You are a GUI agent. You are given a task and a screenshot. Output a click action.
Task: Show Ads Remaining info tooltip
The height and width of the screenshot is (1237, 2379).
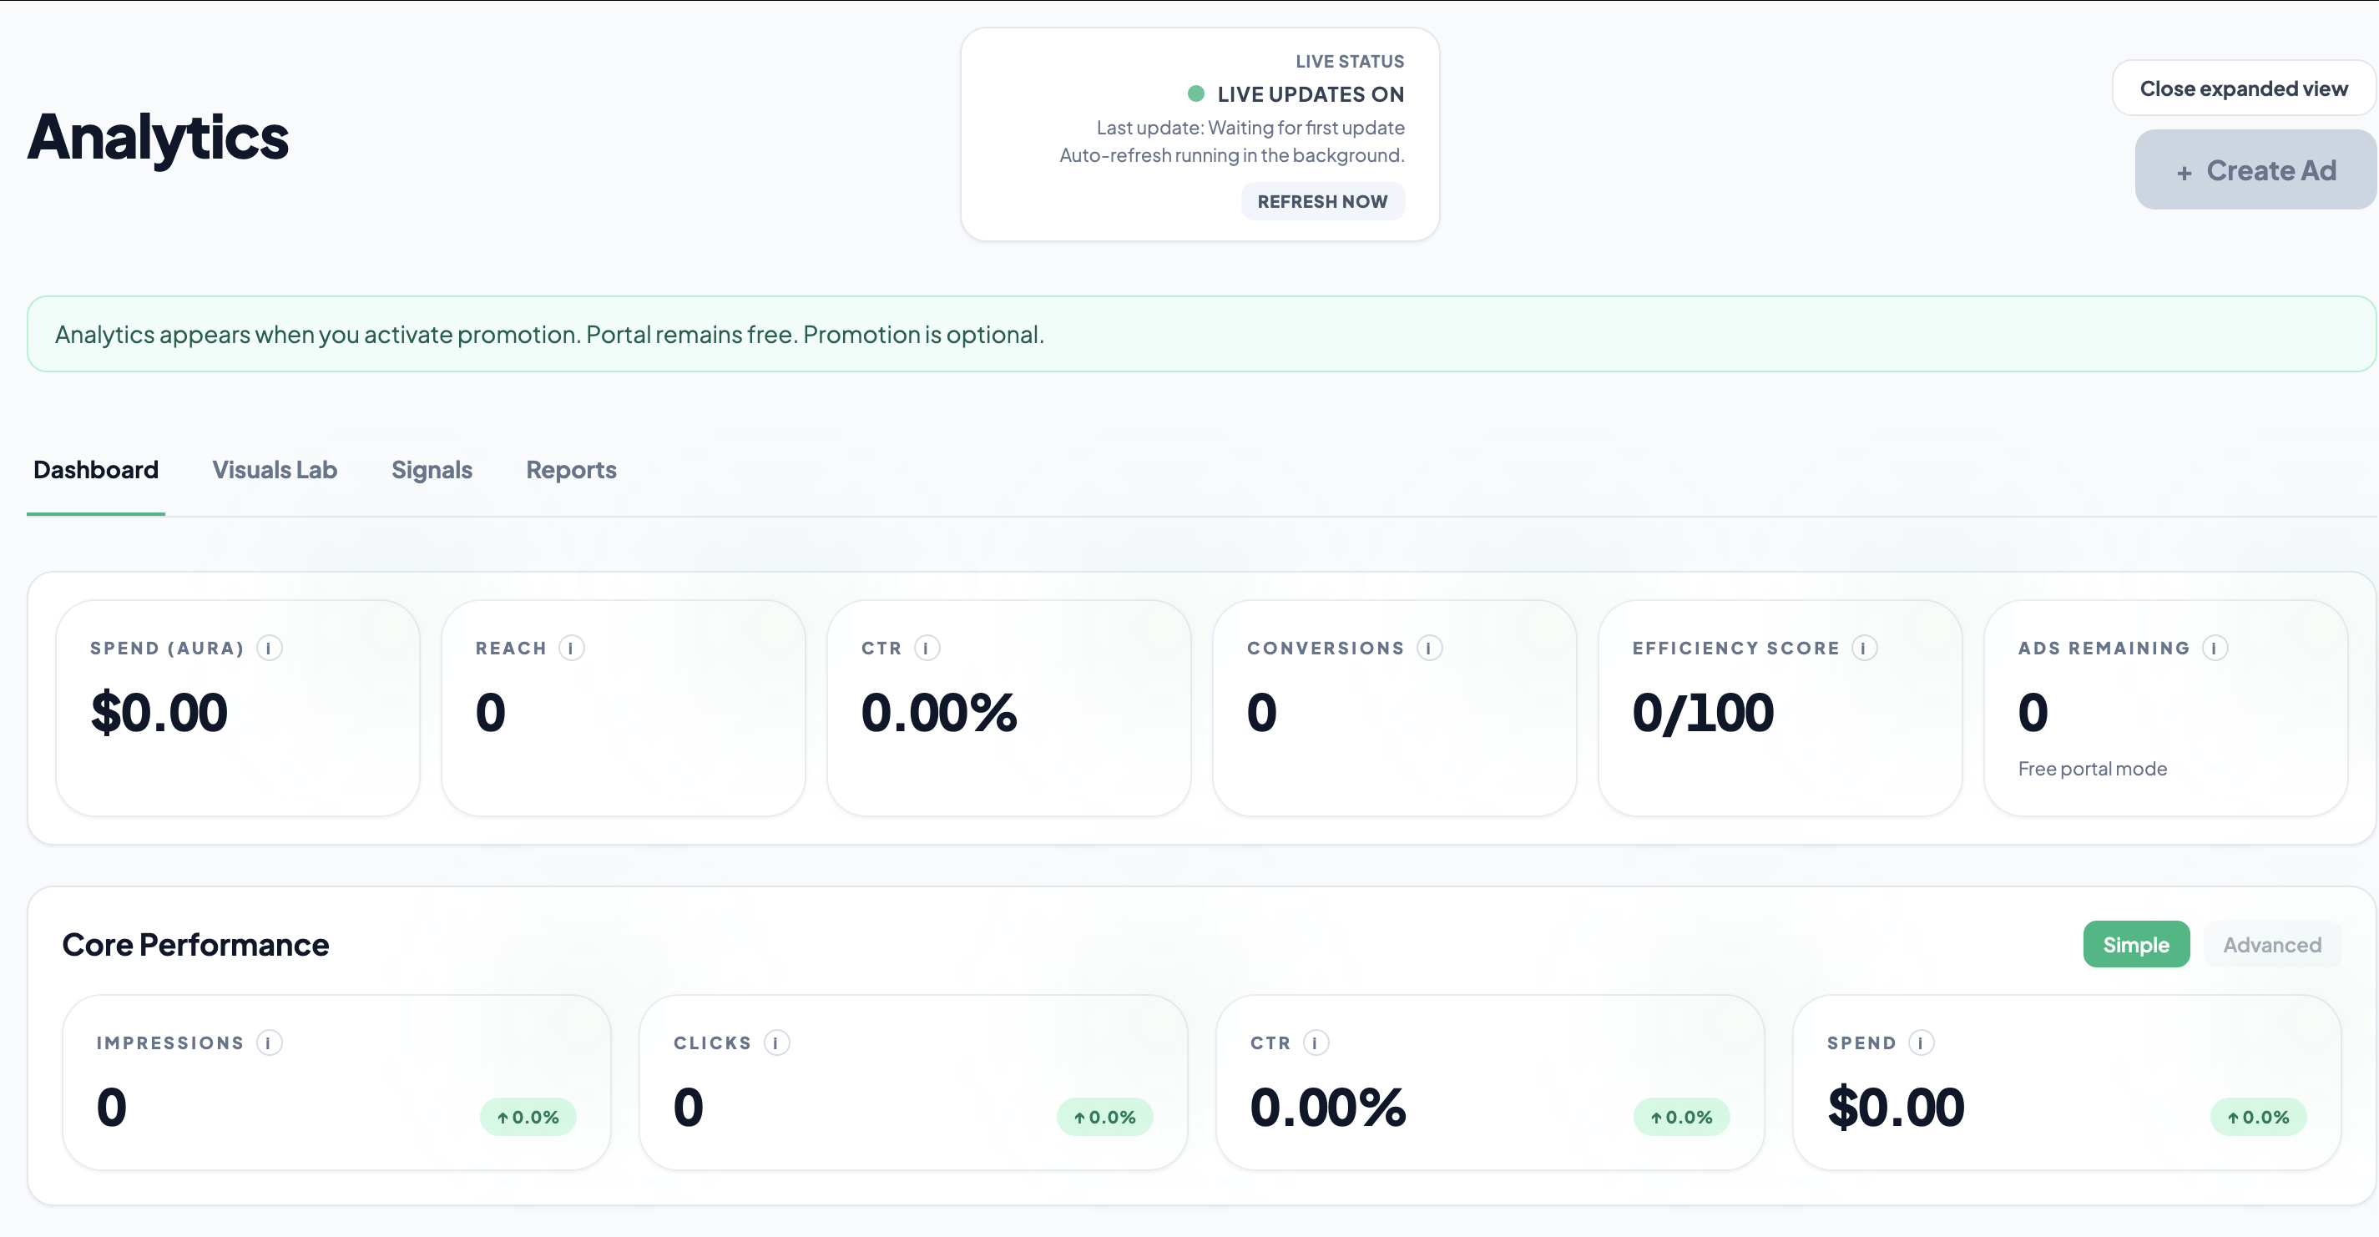tap(2214, 648)
